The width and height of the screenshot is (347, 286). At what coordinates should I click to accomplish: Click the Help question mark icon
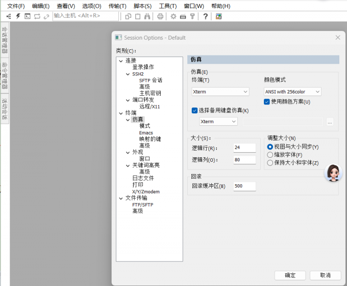205,16
